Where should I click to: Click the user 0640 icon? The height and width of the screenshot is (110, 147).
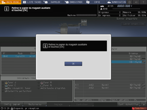(x=101, y=9)
